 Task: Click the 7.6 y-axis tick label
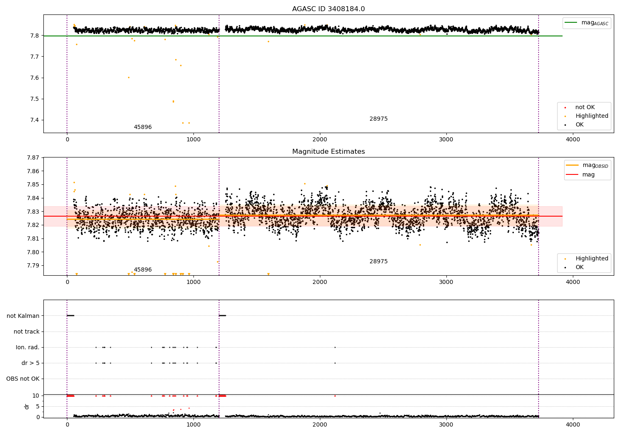35,78
